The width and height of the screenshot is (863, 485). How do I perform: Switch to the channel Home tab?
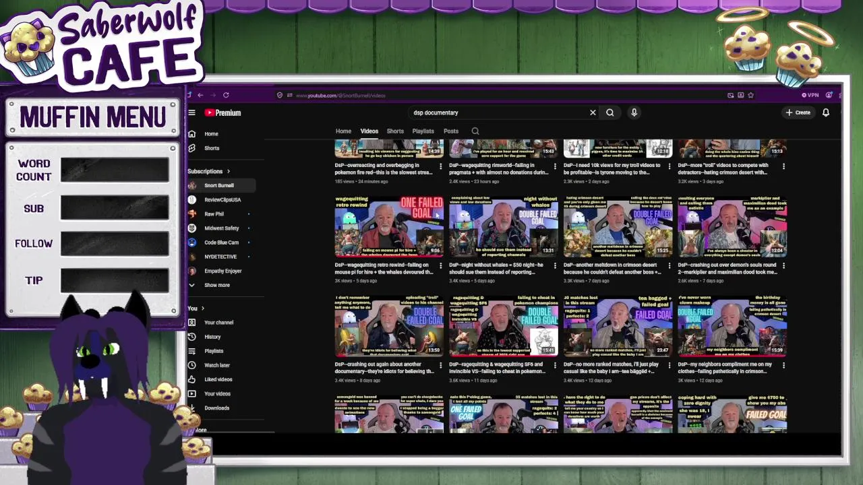tap(343, 131)
